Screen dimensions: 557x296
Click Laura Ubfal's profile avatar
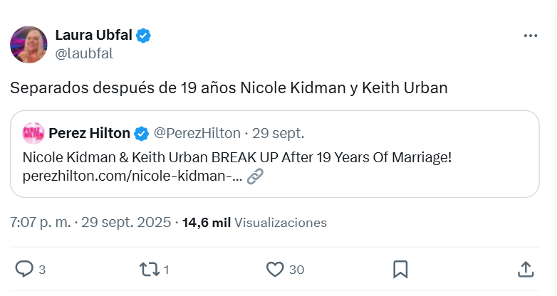pyautogui.click(x=28, y=44)
